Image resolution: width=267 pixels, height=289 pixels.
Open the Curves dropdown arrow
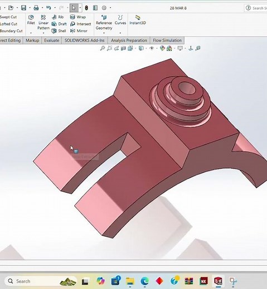[x=120, y=33]
